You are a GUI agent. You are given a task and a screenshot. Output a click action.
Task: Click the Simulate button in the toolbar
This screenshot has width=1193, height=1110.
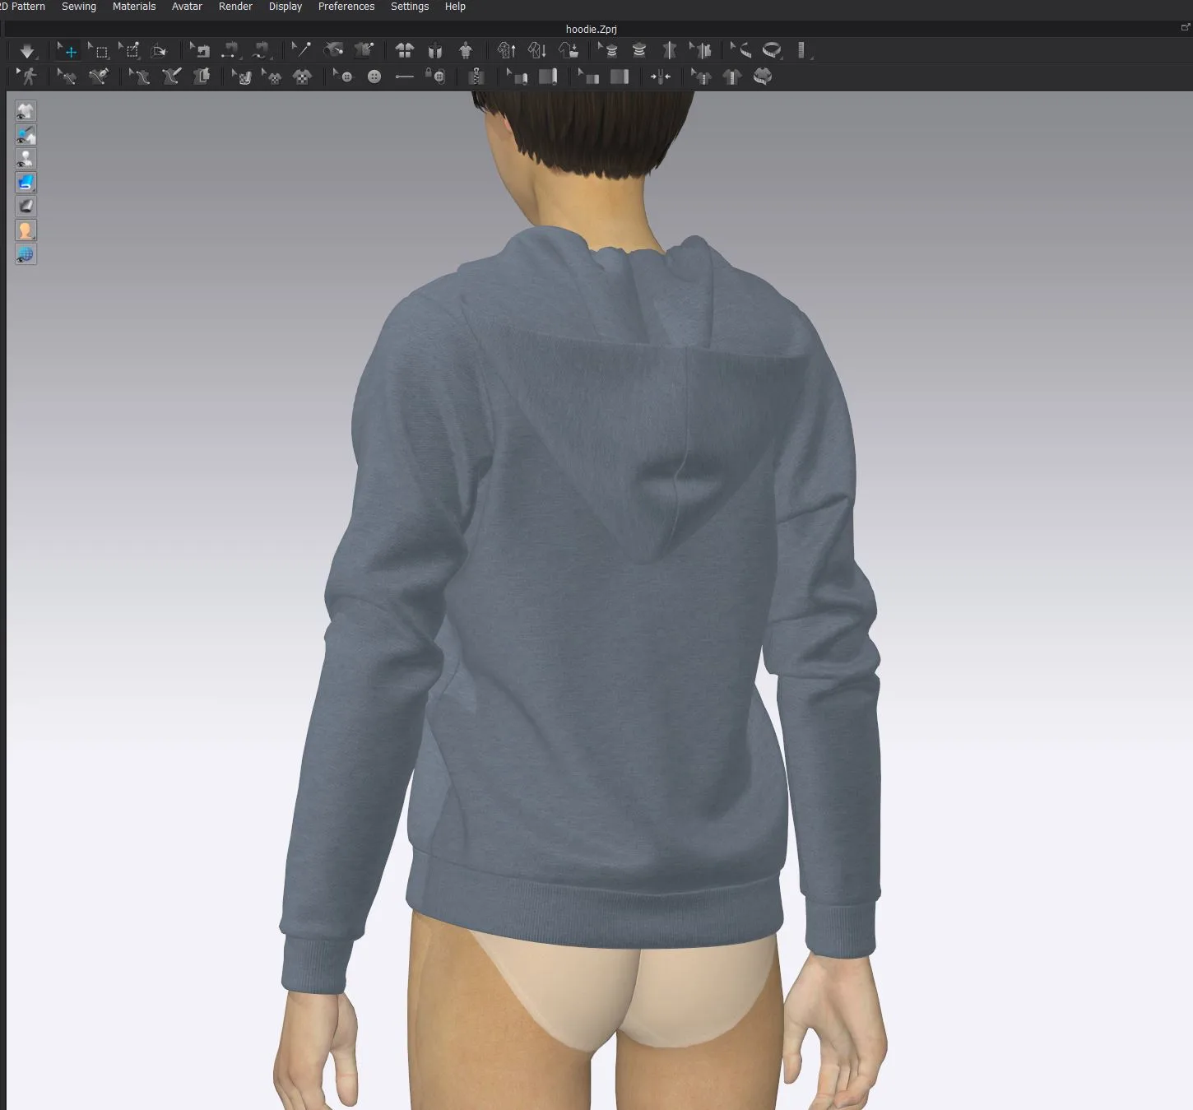(28, 51)
